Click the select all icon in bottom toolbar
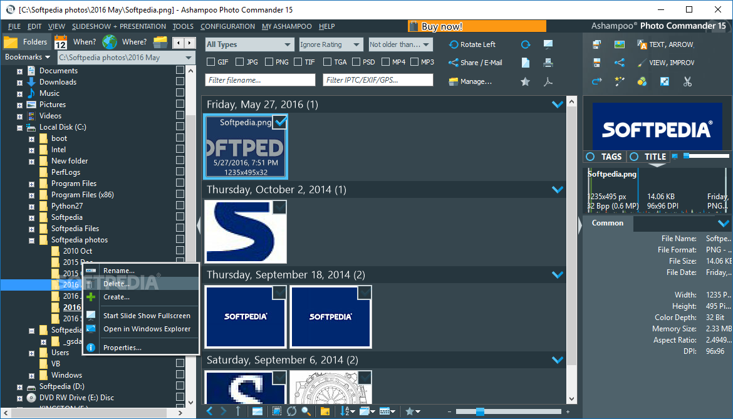The height and width of the screenshot is (419, 733). coord(277,411)
